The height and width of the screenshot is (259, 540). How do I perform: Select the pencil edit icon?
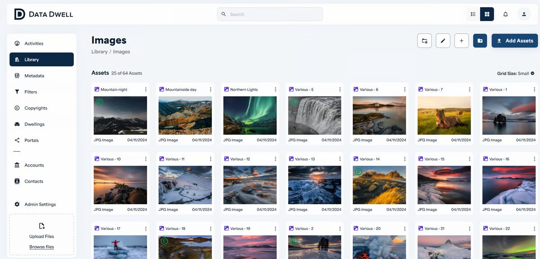click(x=443, y=40)
